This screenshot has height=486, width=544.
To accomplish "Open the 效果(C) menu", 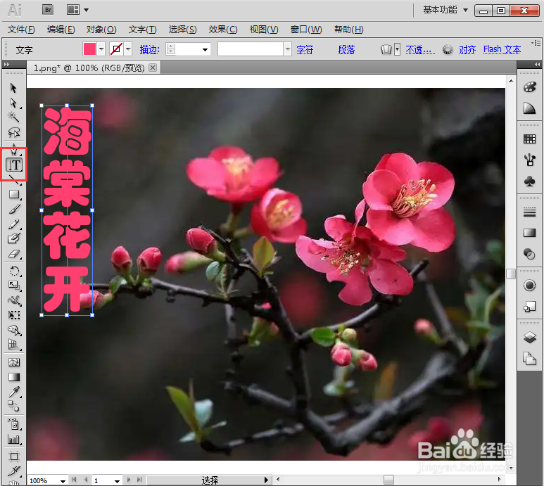I will (223, 30).
